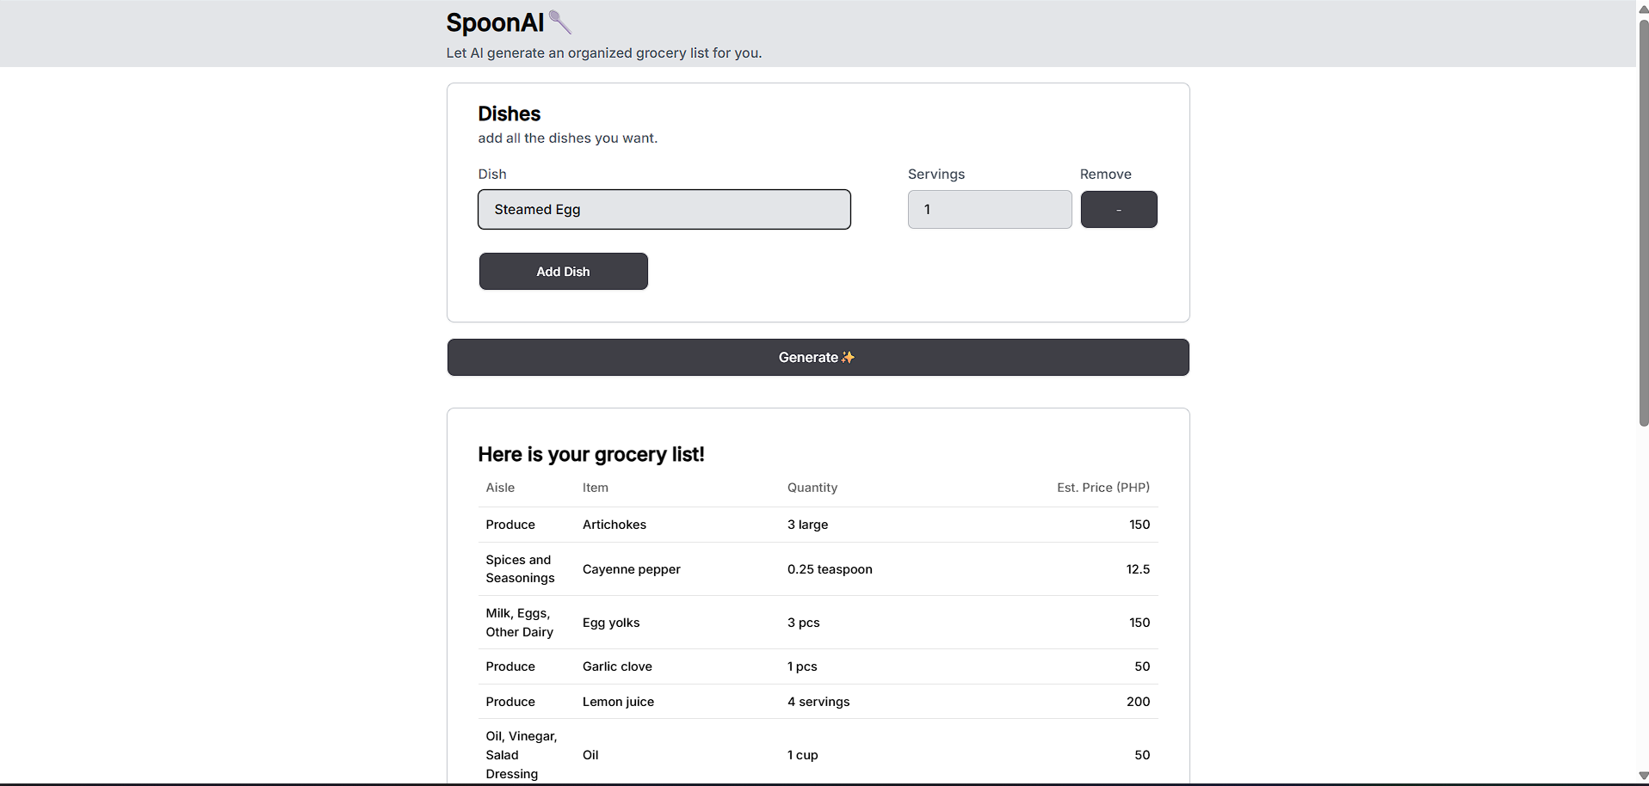This screenshot has height=786, width=1649.
Task: Click the vertical scrollbar thumb
Action: click(1643, 224)
